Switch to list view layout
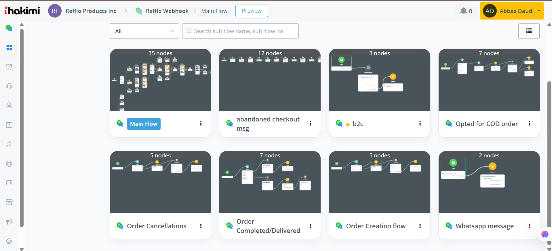Viewport: 552px width, 251px height. pos(529,31)
